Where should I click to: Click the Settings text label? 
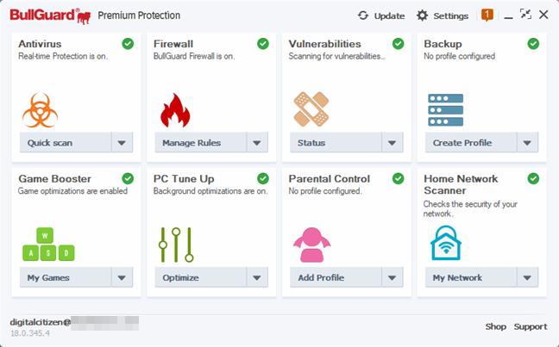pyautogui.click(x=450, y=16)
